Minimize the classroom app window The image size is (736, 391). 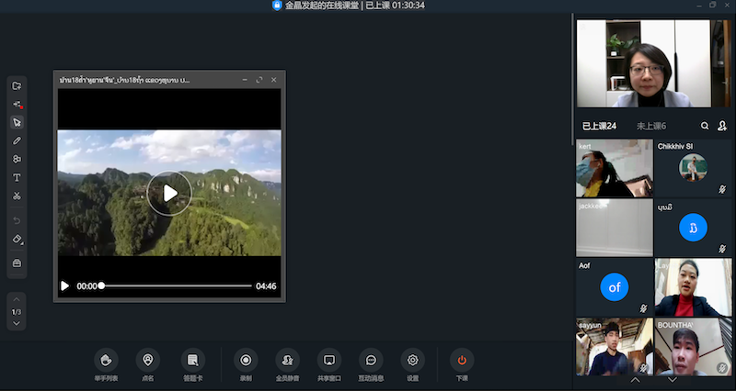click(x=699, y=6)
